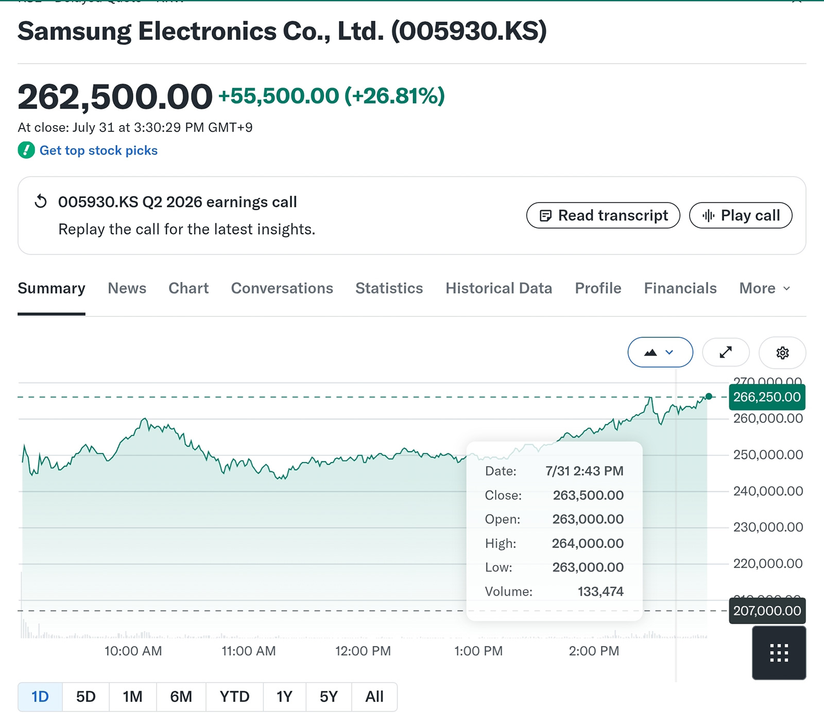The image size is (824, 724).
Task: Select the 5D time range
Action: pos(86,697)
